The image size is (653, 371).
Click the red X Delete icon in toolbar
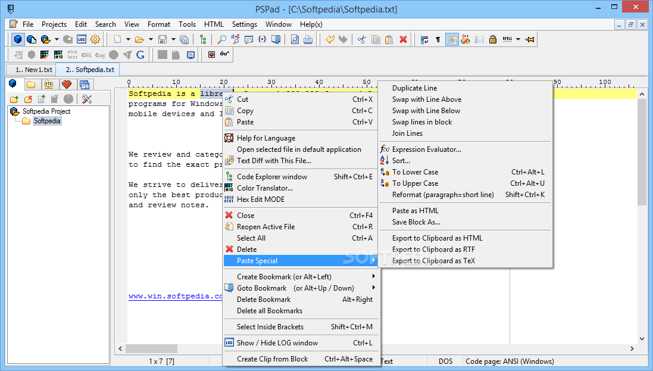(x=403, y=39)
